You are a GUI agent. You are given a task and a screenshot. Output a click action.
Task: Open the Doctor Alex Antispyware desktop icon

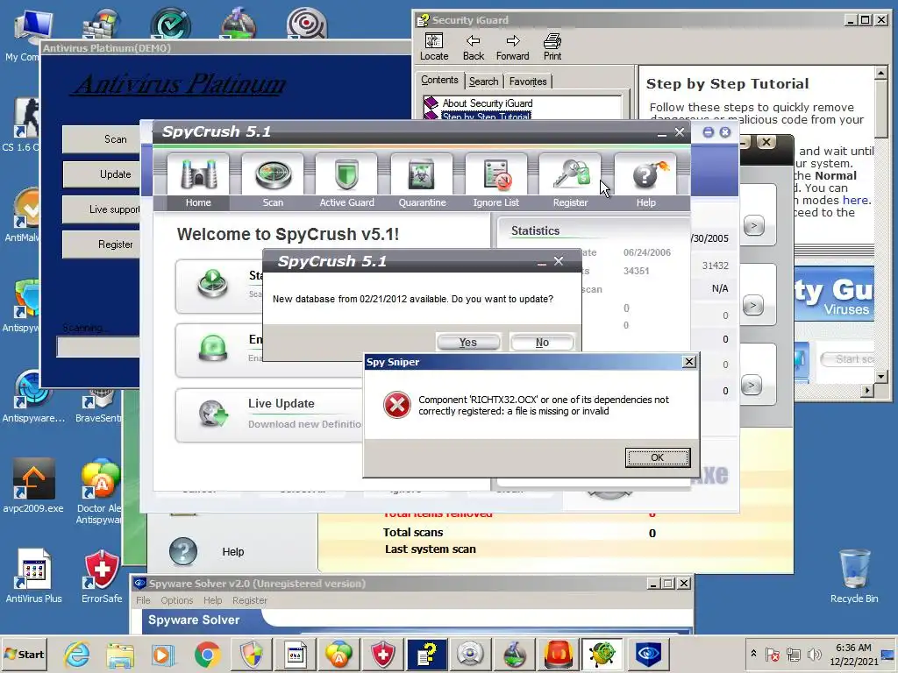(101, 491)
